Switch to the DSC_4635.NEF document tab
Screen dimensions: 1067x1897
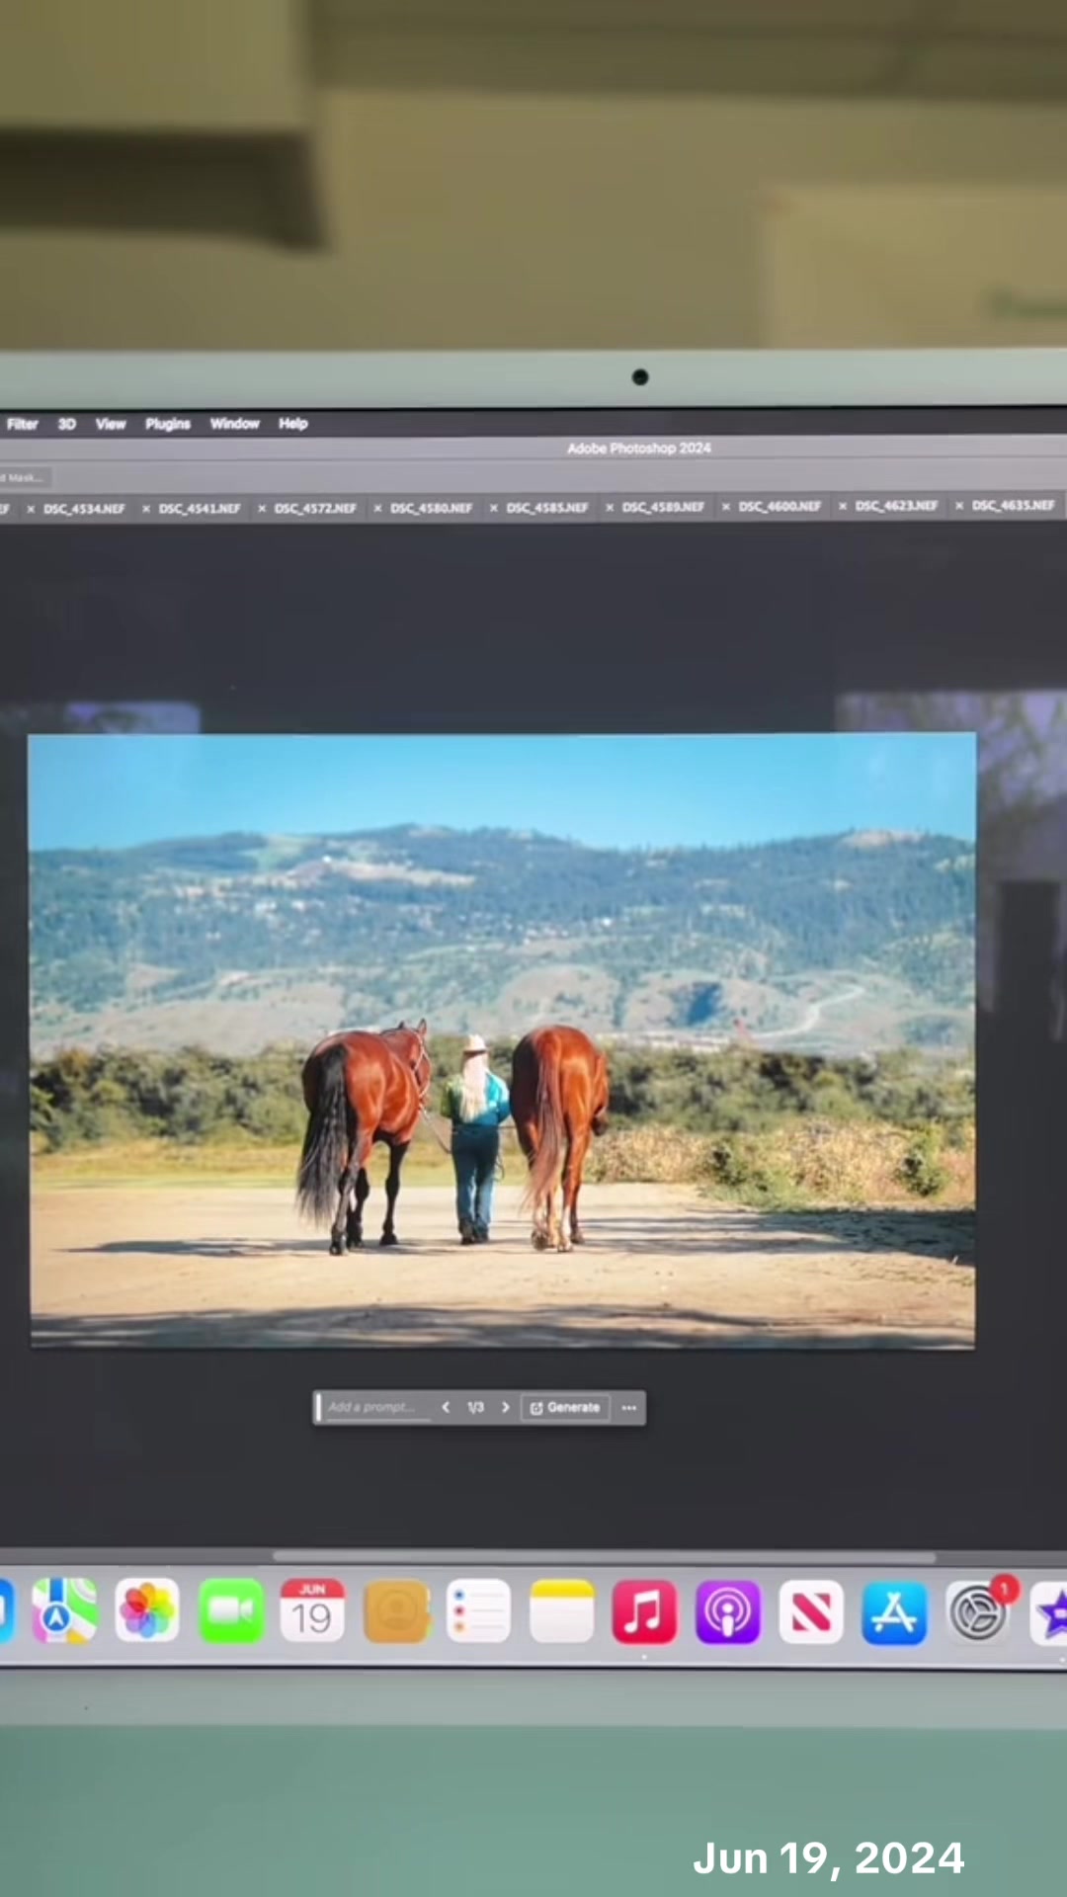click(1013, 505)
